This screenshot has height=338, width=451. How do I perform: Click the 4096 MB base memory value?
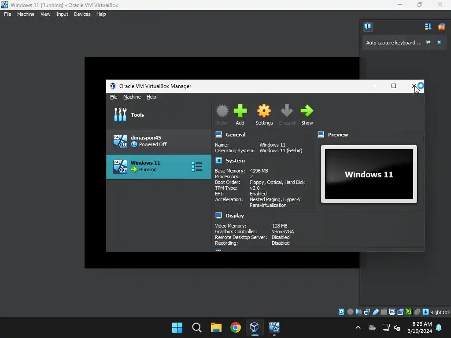tap(259, 171)
